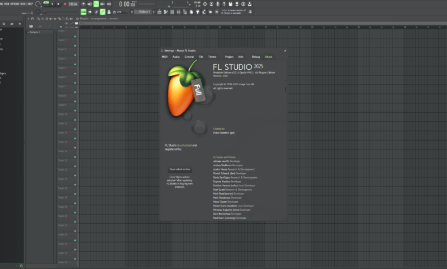Open the Mixer window icon
Image resolution: width=447 pixels, height=269 pixels.
(178, 12)
